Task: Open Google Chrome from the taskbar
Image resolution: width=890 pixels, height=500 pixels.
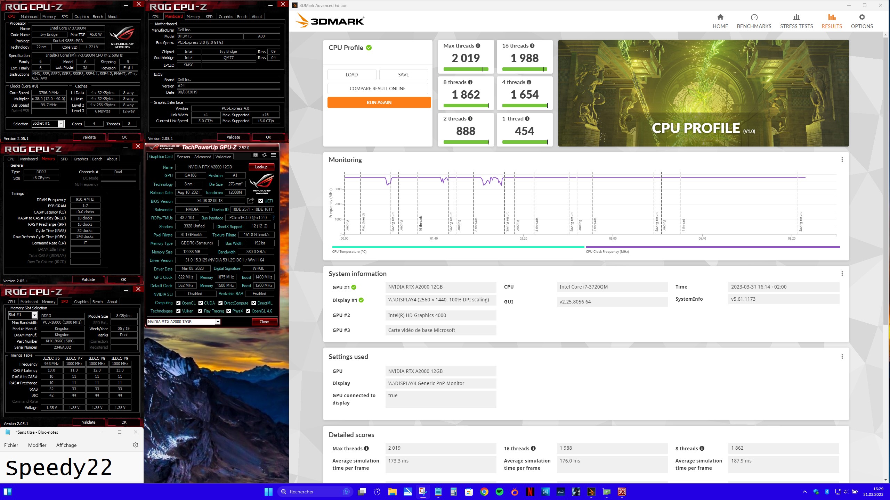Action: (484, 492)
